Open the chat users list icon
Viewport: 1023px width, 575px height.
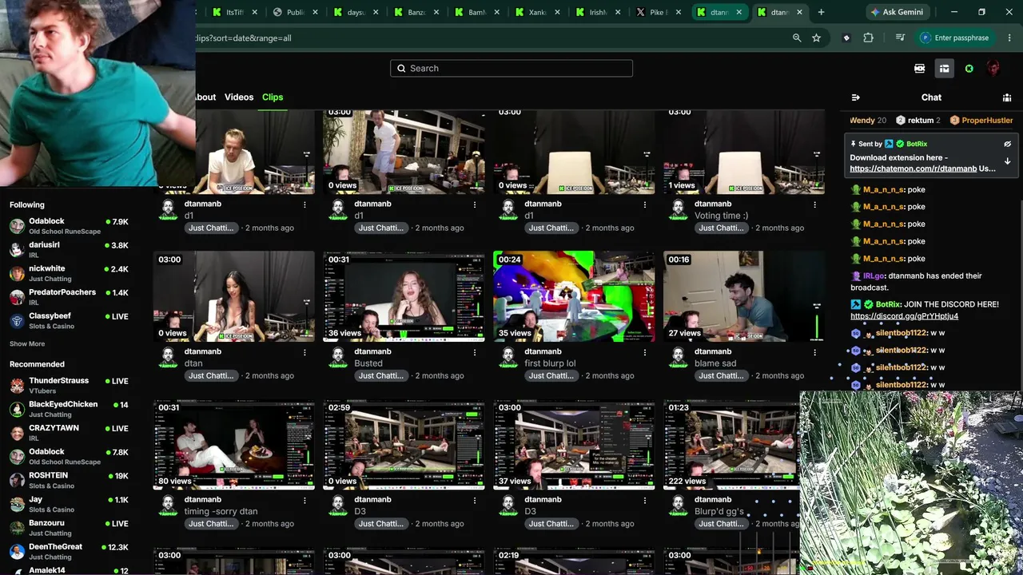pos(1007,97)
